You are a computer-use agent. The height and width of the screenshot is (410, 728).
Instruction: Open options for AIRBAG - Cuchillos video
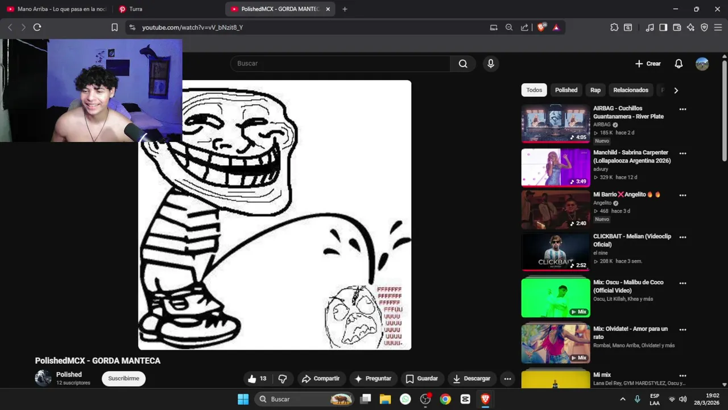click(x=682, y=109)
